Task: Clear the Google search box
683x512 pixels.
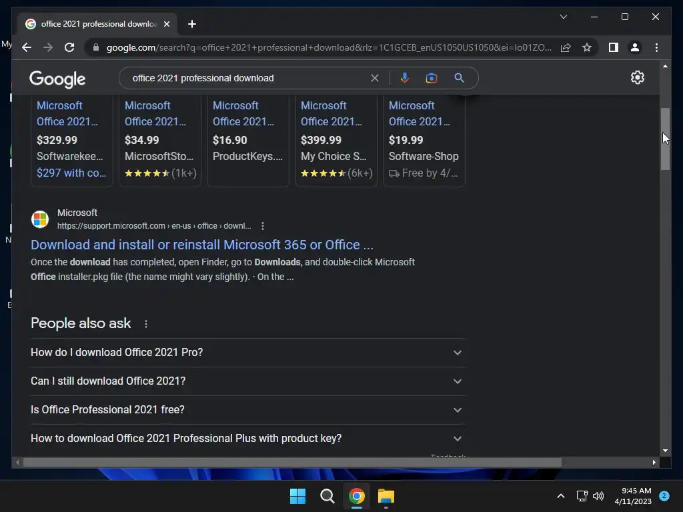Action: click(375, 78)
